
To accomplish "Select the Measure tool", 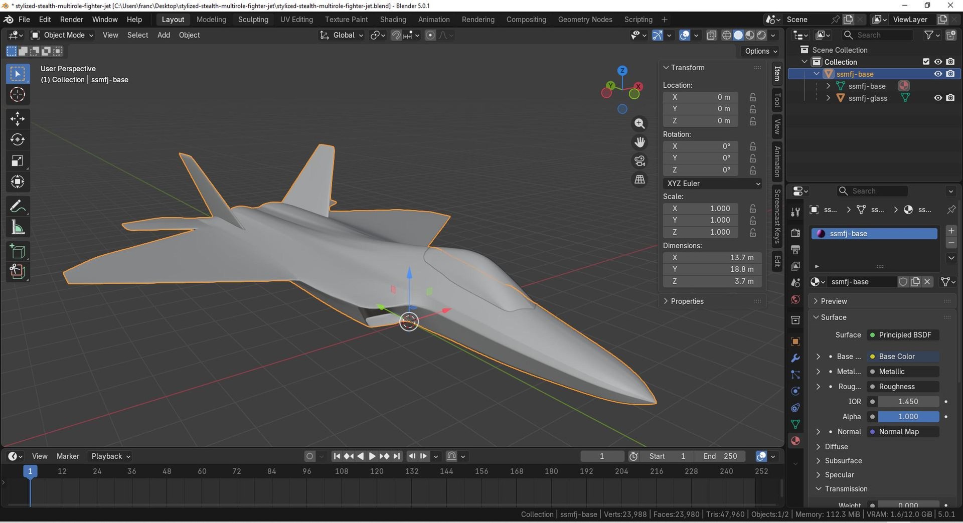I will coord(18,228).
